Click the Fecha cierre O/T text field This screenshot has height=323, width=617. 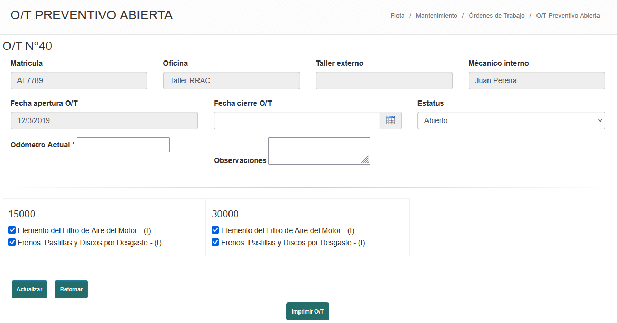(296, 120)
